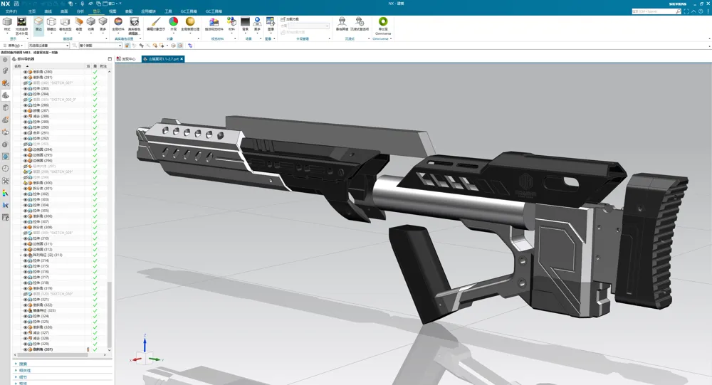Screen dimensions: 712x385
Task: Toggle visibility eye of 倒斜角 (331)
Action: tap(26, 349)
